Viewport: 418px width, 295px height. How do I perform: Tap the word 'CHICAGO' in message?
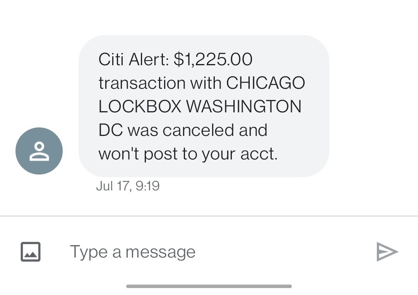[266, 83]
